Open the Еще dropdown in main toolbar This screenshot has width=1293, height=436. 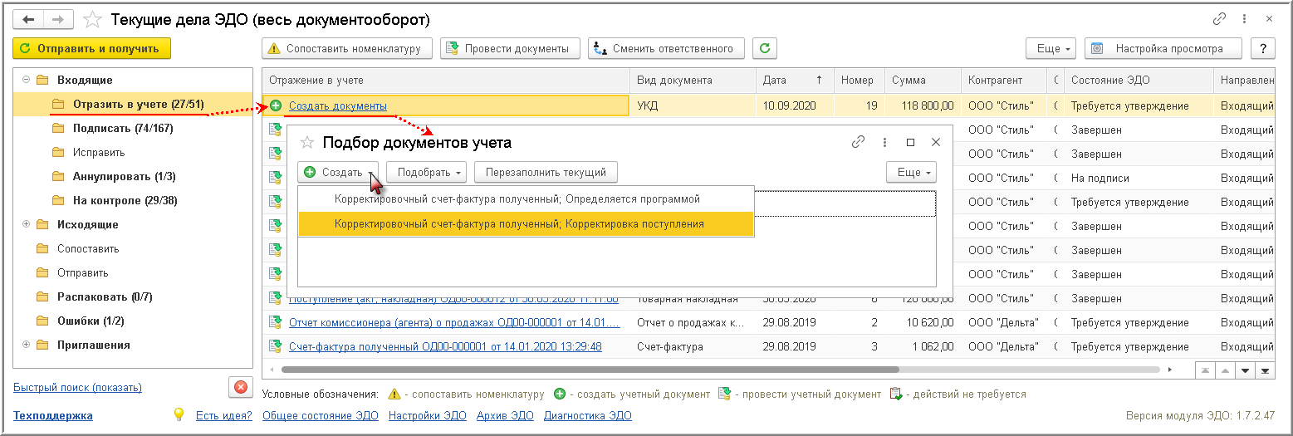pos(1051,48)
